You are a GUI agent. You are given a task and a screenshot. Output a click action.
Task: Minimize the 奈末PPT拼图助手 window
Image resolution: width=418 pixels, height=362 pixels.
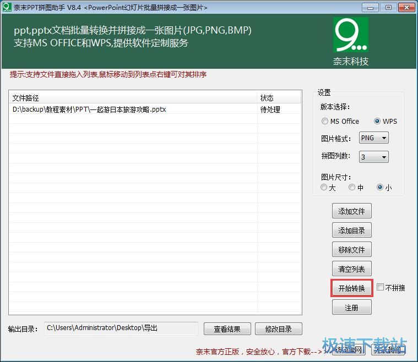(x=370, y=8)
